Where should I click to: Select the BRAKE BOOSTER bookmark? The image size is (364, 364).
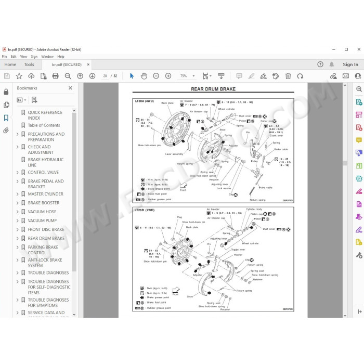click(44, 203)
